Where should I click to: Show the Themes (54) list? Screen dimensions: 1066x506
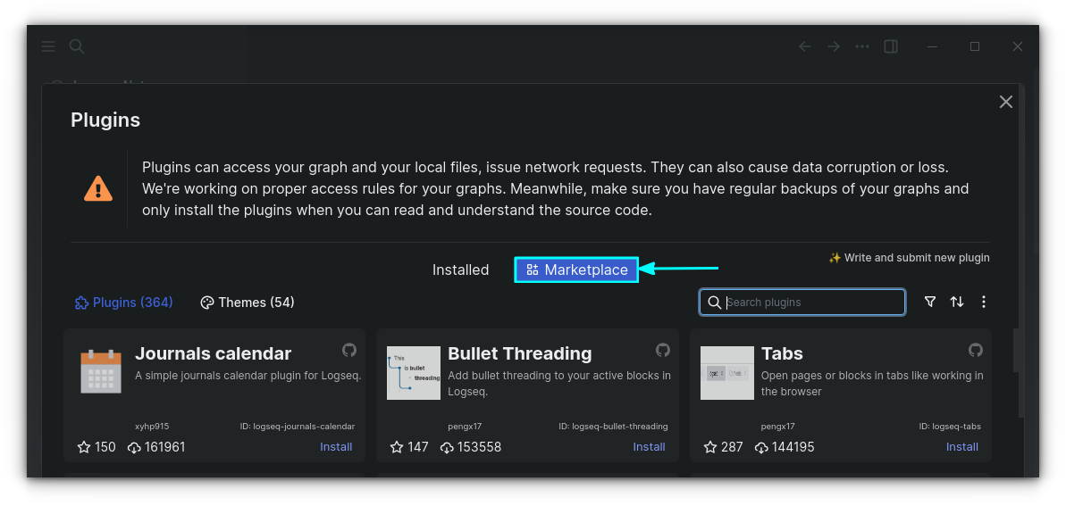click(248, 303)
